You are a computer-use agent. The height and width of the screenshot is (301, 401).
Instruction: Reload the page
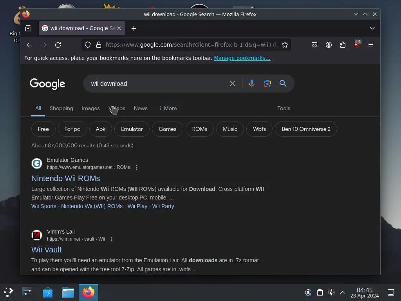click(58, 45)
